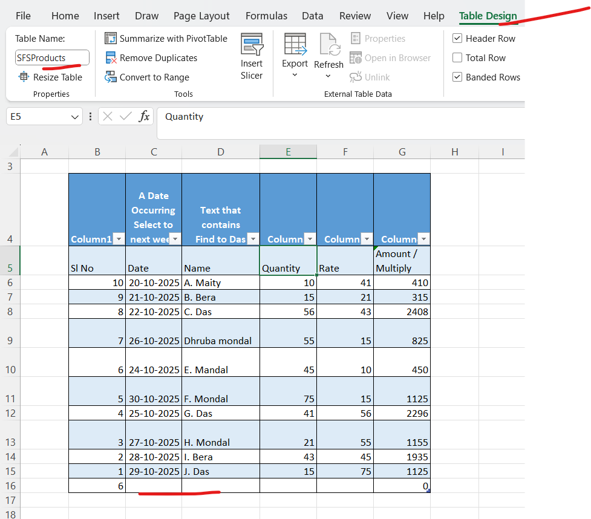Toggle the Banded Rows checkbox

point(458,77)
